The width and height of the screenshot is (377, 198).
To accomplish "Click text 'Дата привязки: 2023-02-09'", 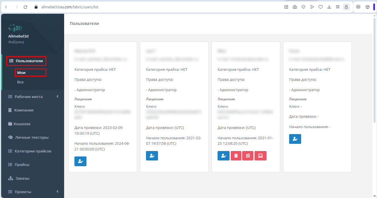I will click(98, 128).
